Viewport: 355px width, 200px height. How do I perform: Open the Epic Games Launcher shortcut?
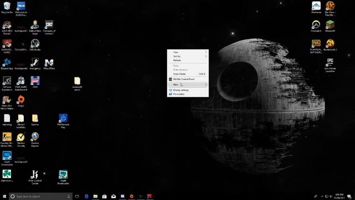(x=330, y=65)
